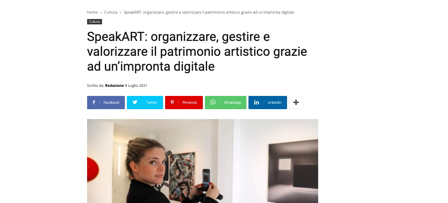This screenshot has width=448, height=203.
Task: Share article via WhatsApp label
Action: pyautogui.click(x=233, y=103)
